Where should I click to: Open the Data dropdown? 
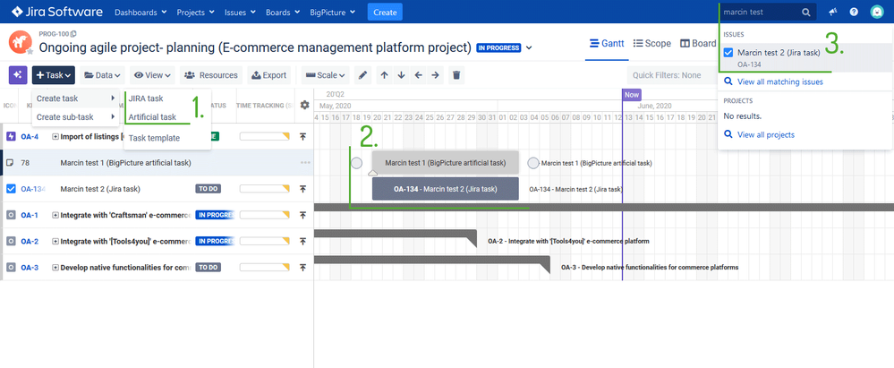click(x=102, y=75)
